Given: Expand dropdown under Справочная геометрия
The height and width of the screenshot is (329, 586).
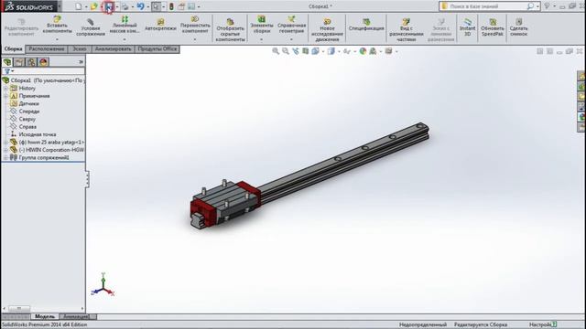Looking at the screenshot, I should (x=291, y=39).
